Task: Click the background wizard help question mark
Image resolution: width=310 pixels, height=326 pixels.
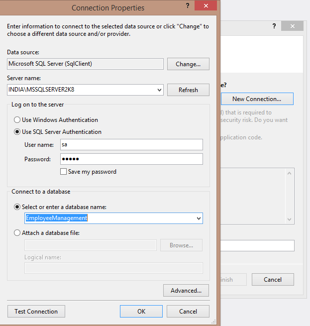Action: coord(274,26)
